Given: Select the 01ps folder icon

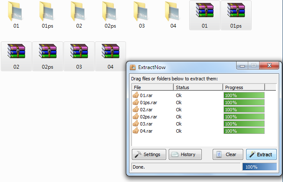Looking at the screenshot, I should tap(46, 11).
